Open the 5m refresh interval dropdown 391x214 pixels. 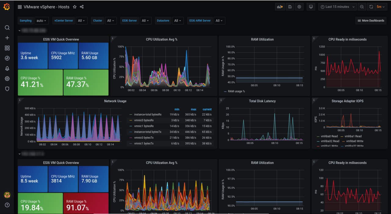[381, 7]
